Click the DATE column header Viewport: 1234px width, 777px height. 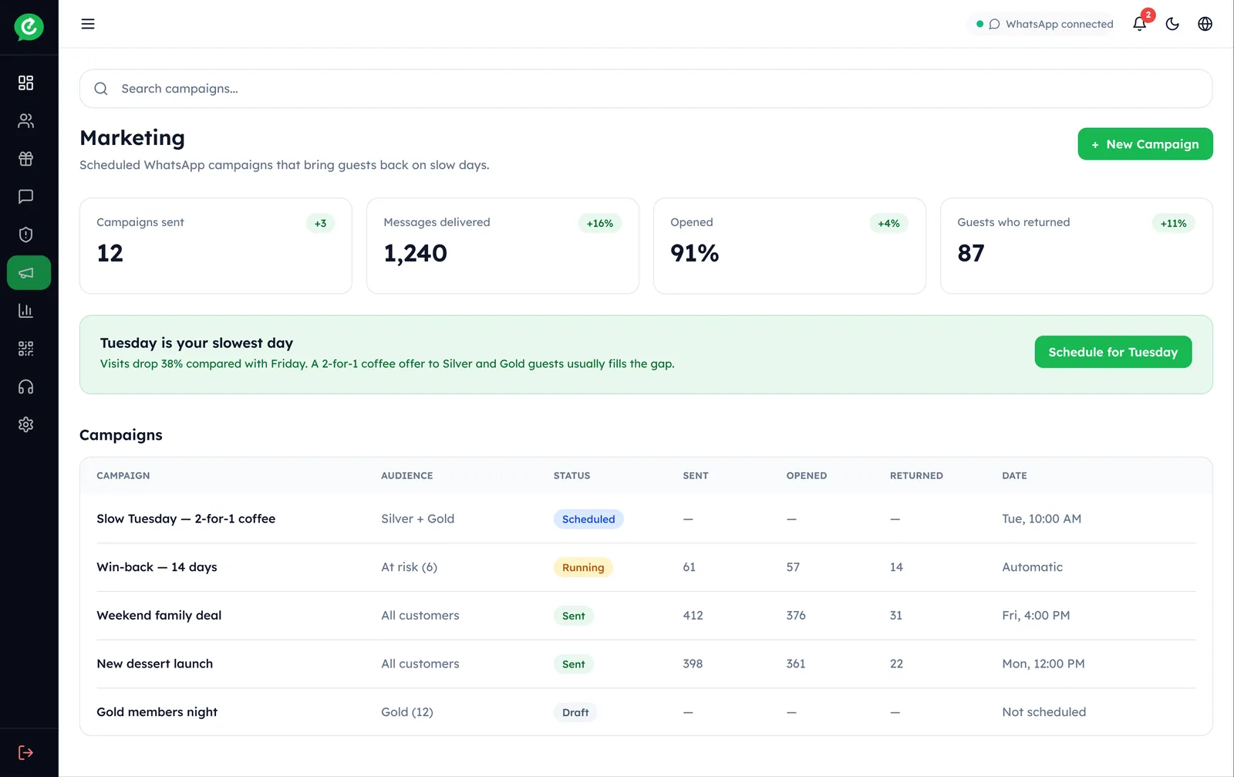point(1014,475)
